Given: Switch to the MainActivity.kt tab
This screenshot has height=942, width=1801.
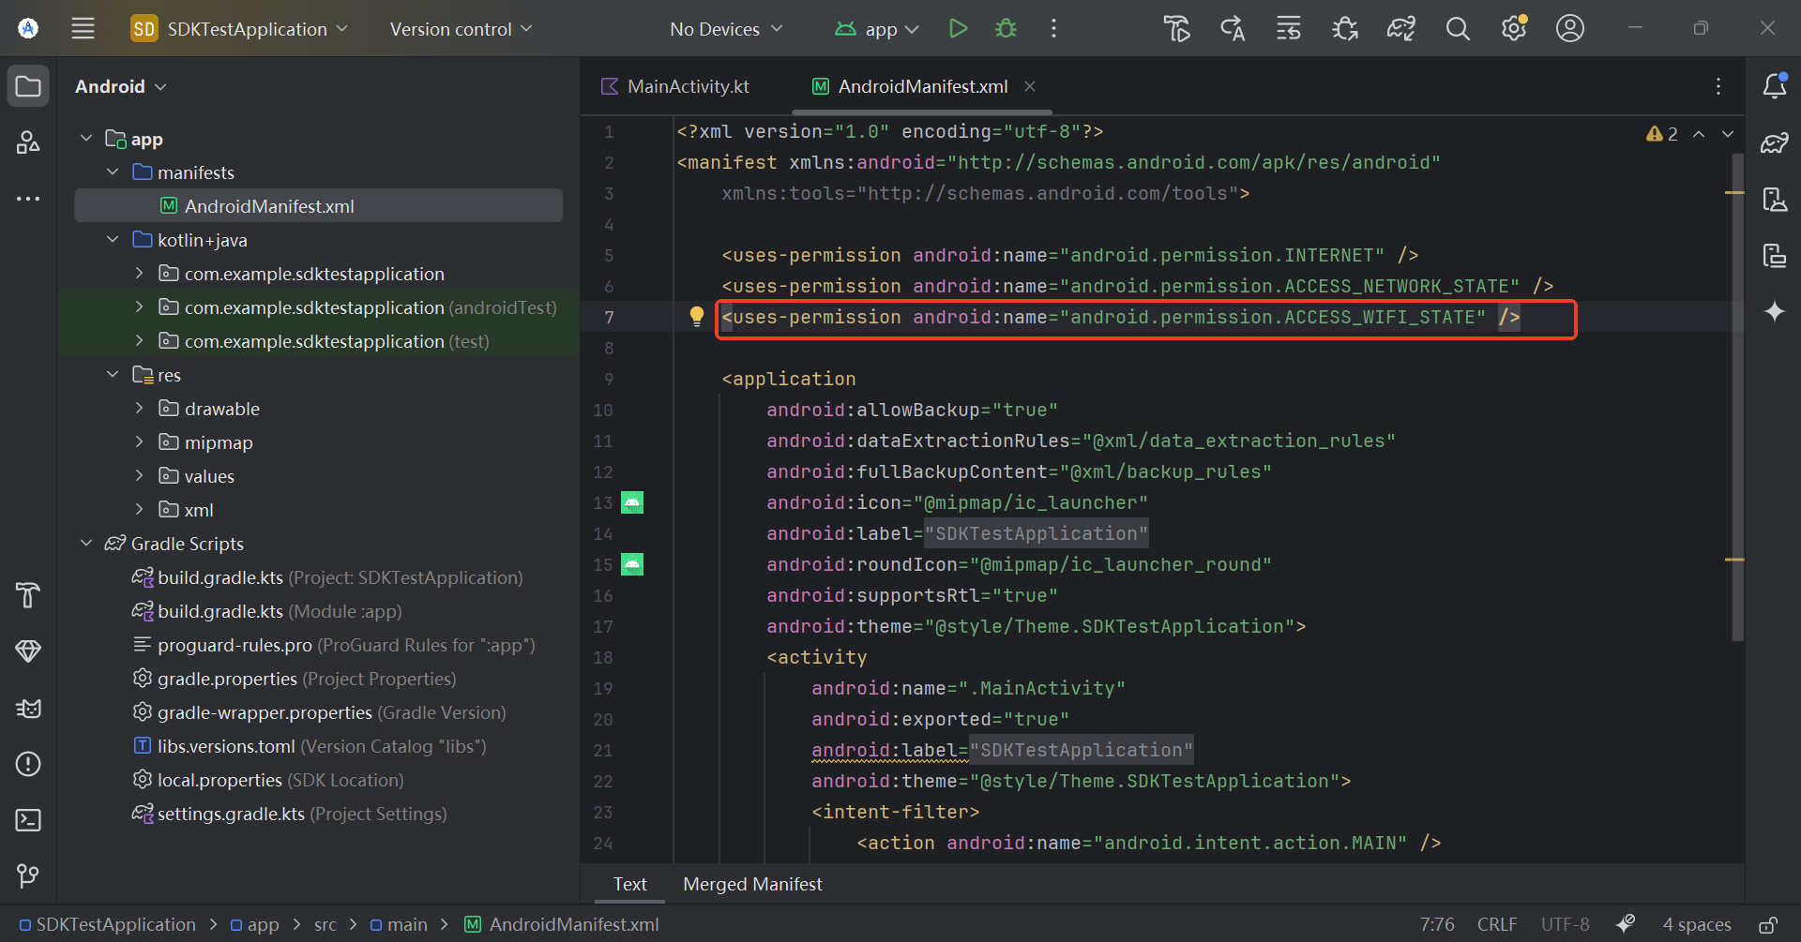Looking at the screenshot, I should (688, 85).
